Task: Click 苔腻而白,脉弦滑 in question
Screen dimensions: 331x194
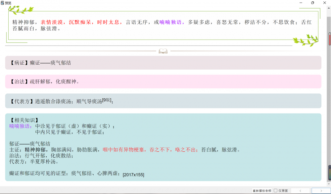Action: (36, 29)
